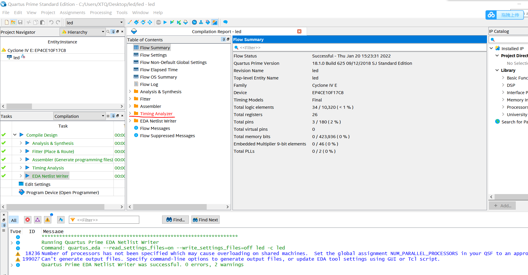Screen dimensions: 528x275
Task: Open the Platform Designer toolbar icon
Action: click(215, 22)
